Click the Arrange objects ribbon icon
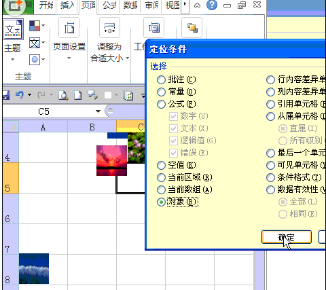Screen dimensions: 326x290 [x=192, y=28]
